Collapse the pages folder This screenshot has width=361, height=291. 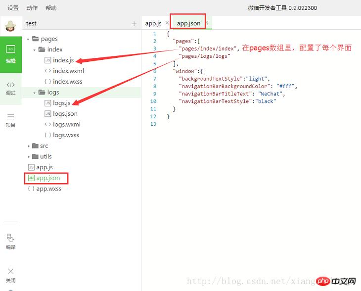coord(29,39)
